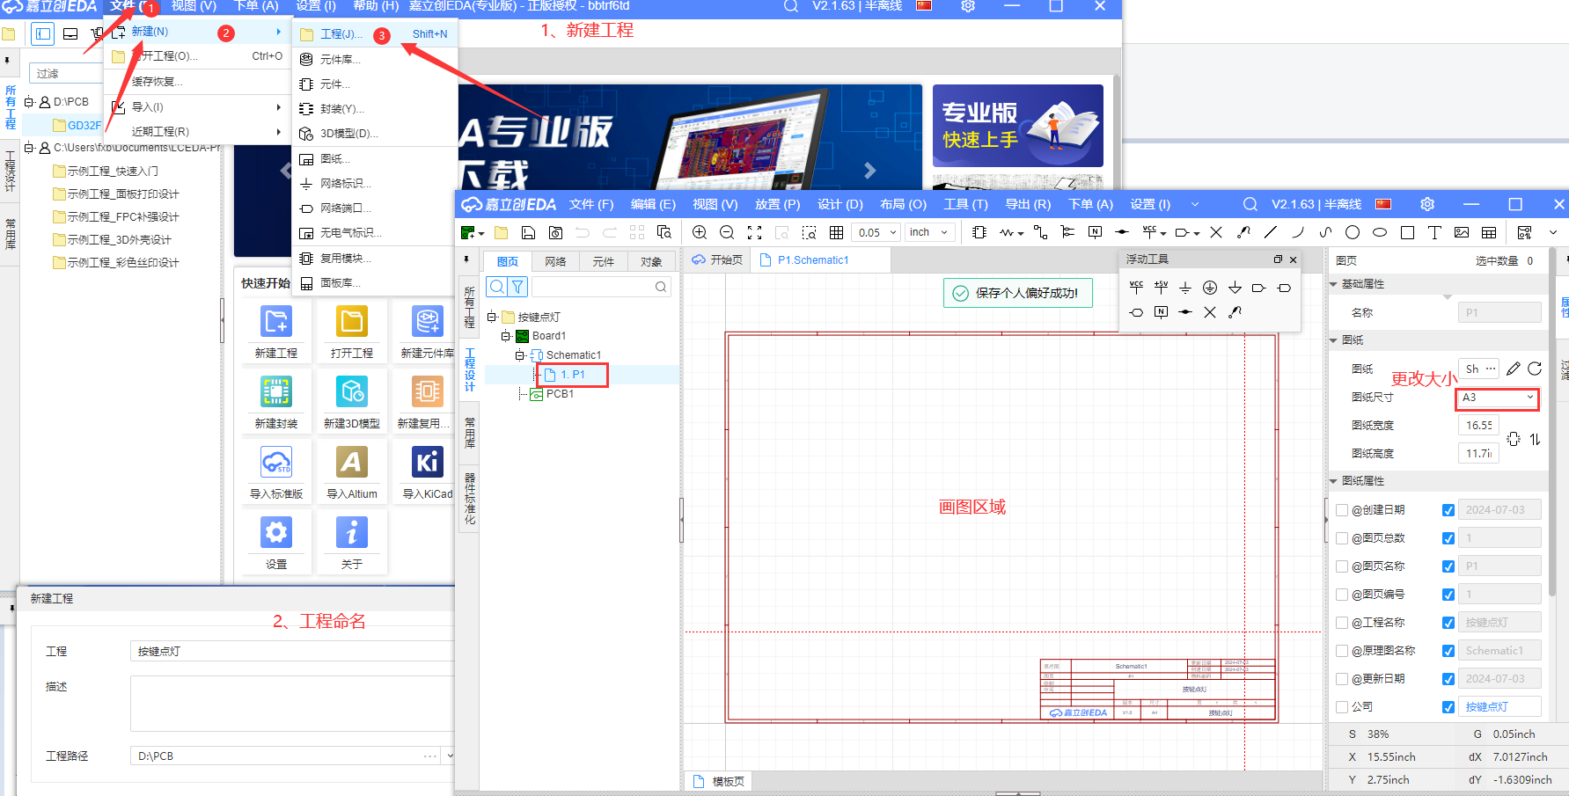Screen dimensions: 1569x796
Task: Open the 0.05 grid size dropdown
Action: pos(876,232)
